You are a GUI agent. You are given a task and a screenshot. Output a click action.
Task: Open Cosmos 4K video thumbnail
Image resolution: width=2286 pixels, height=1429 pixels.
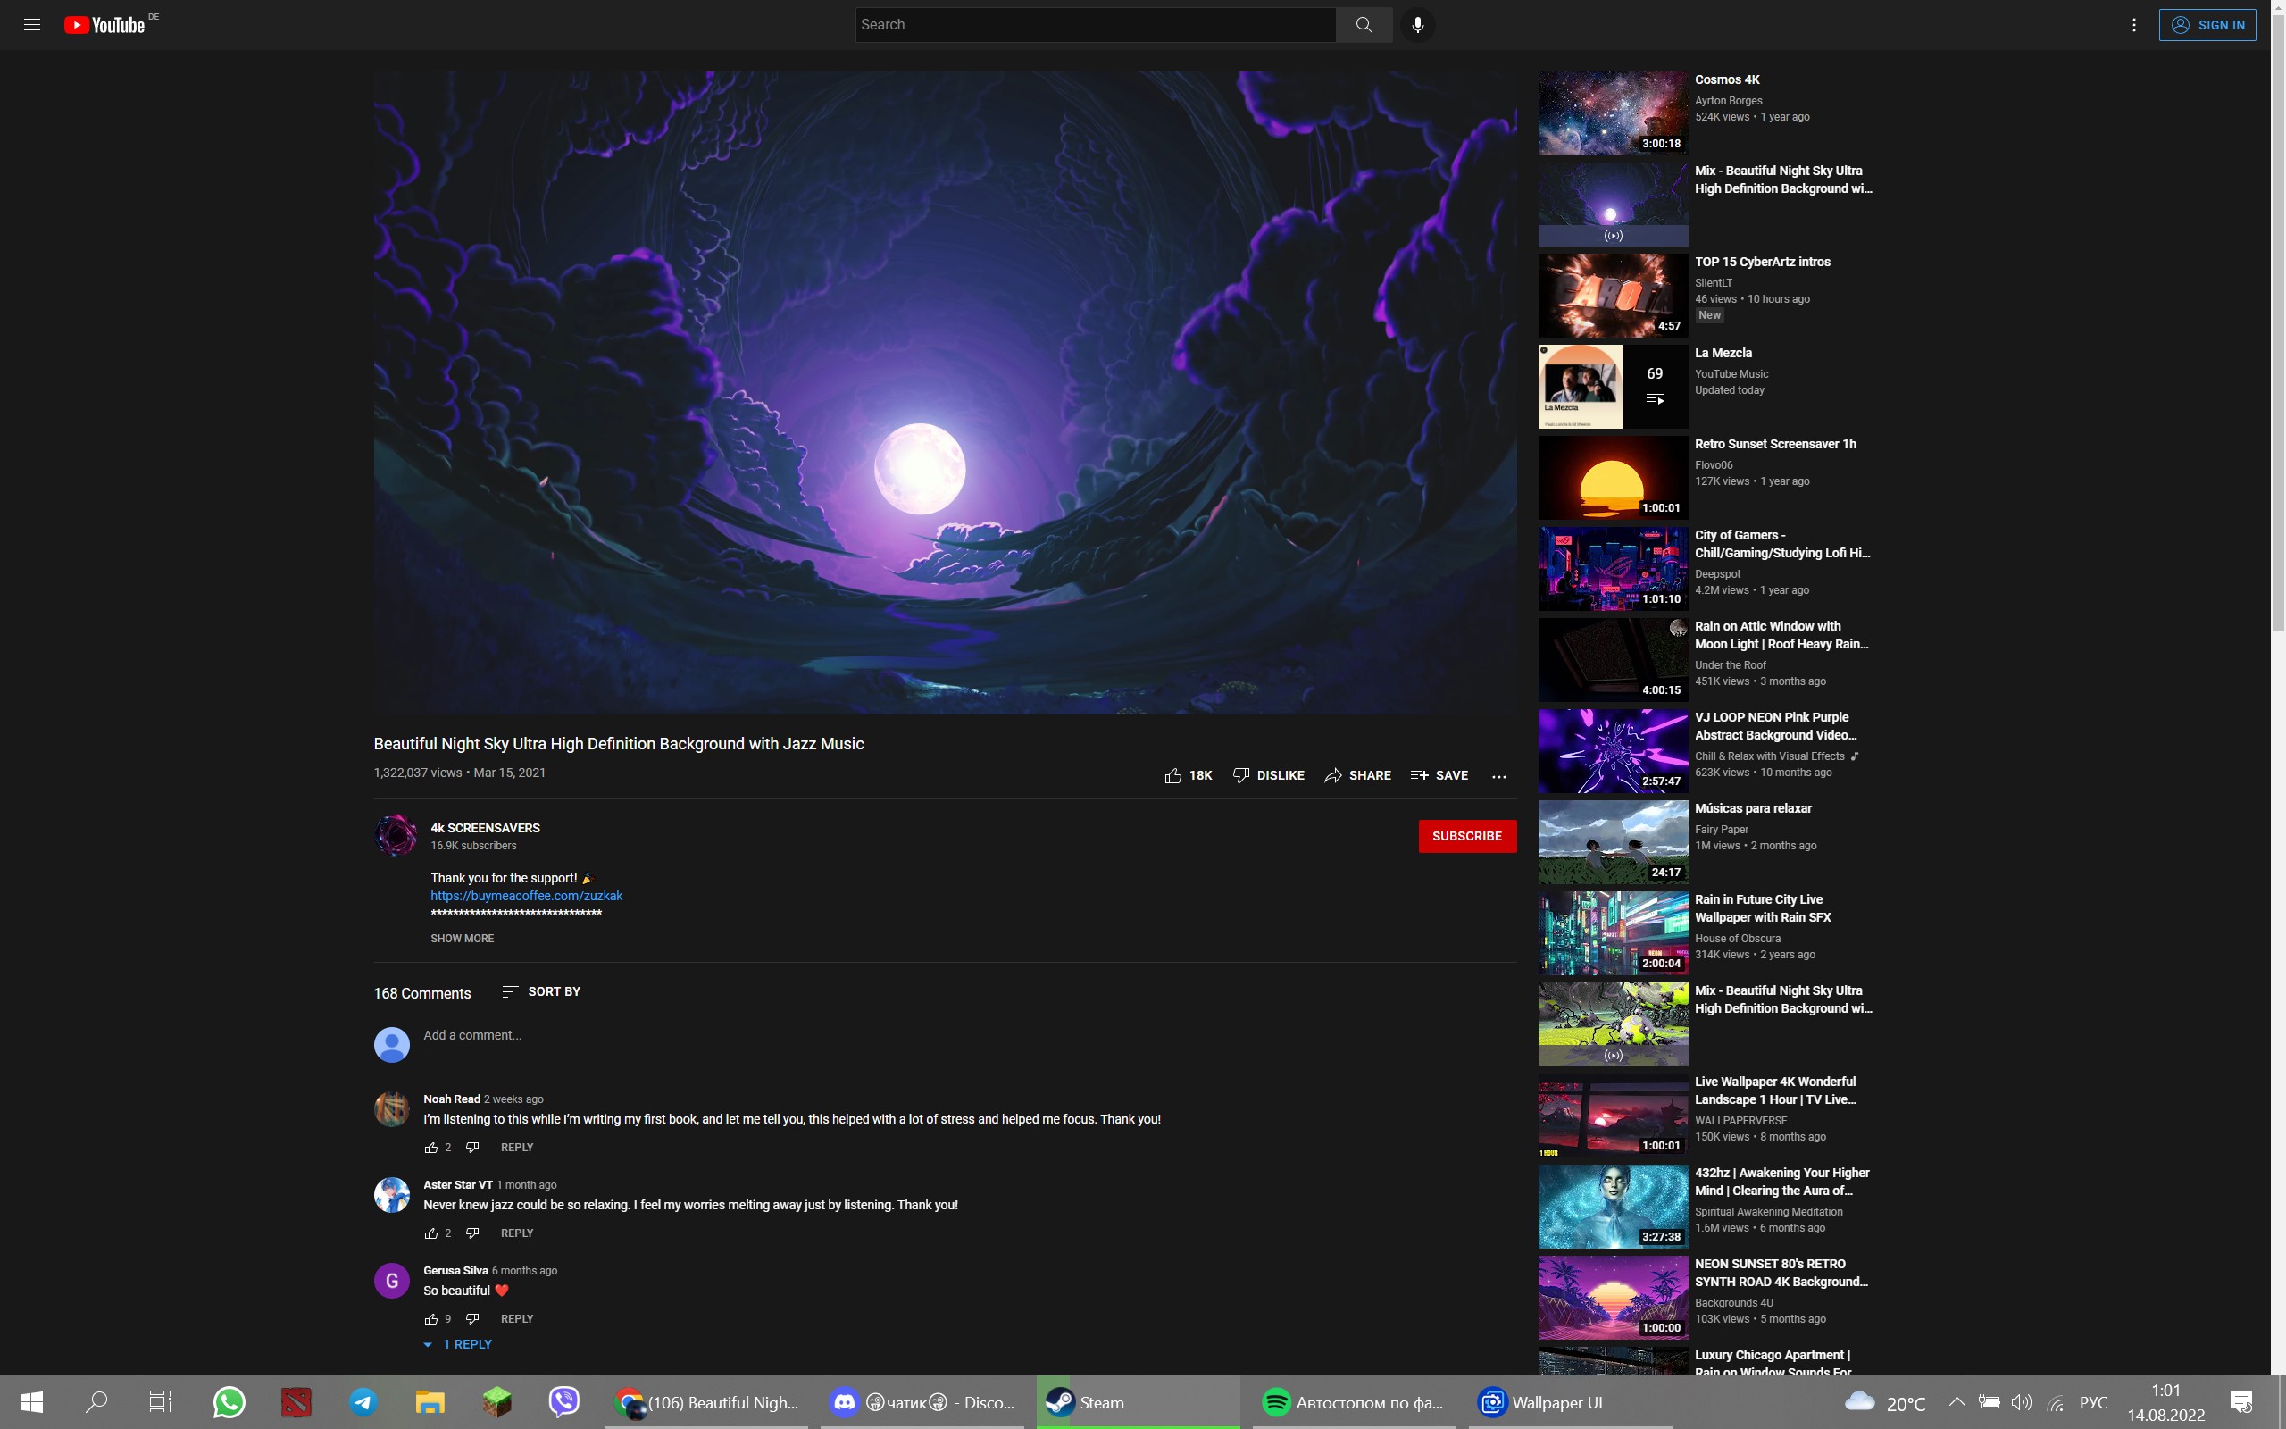[x=1613, y=113]
